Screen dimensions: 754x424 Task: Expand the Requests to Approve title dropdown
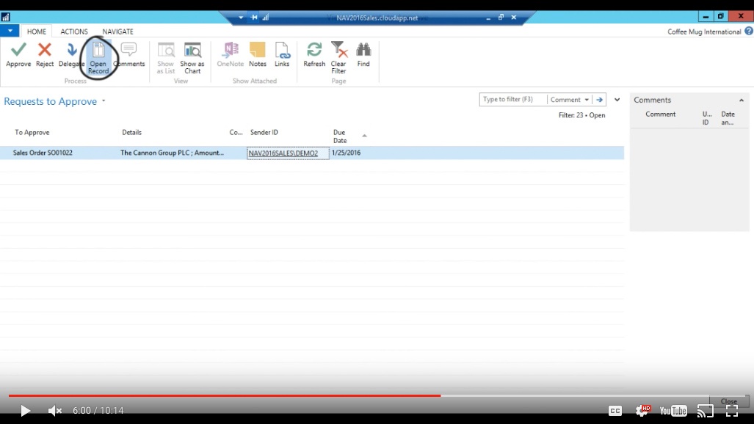104,101
